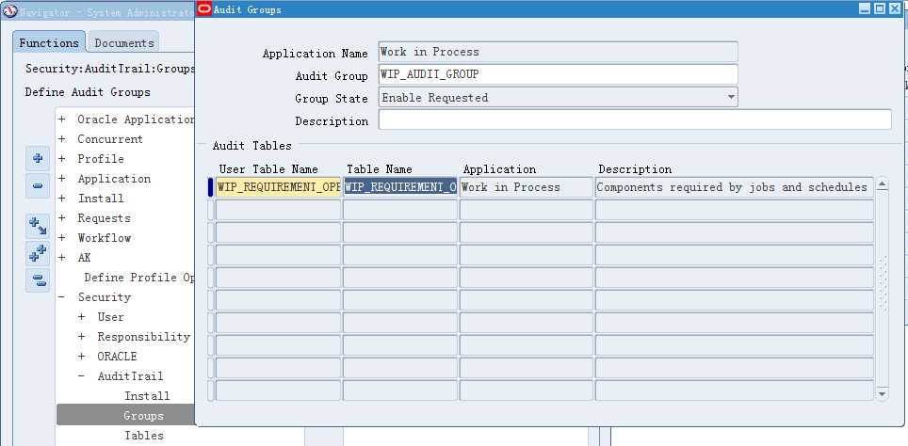The width and height of the screenshot is (908, 446).
Task: Click the Audit Tables scroll up arrow
Action: click(882, 185)
